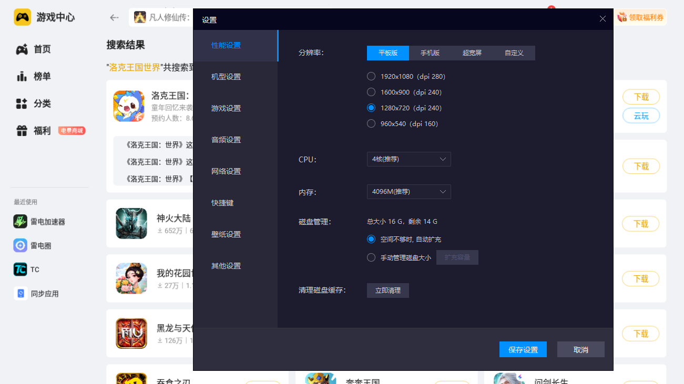Screen dimensions: 684x384
Task: Launch 雷电圈 app icon
Action: tap(21, 245)
